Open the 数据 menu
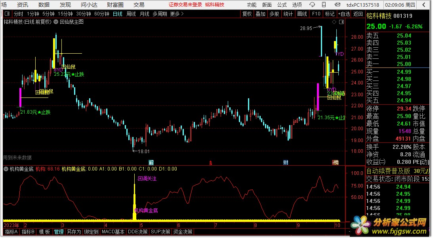 click(x=44, y=5)
